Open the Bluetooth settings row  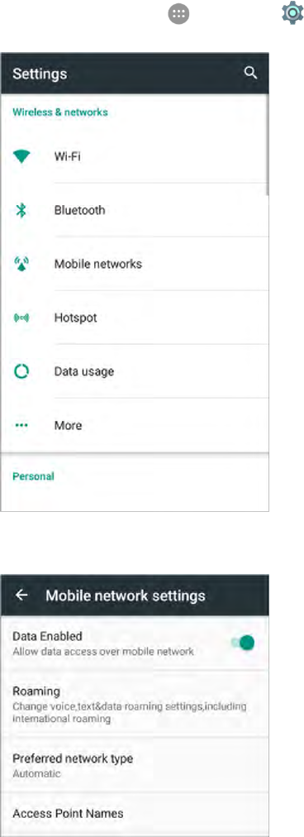(135, 210)
